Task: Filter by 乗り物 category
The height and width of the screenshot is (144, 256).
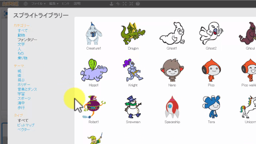Action: pos(22,58)
